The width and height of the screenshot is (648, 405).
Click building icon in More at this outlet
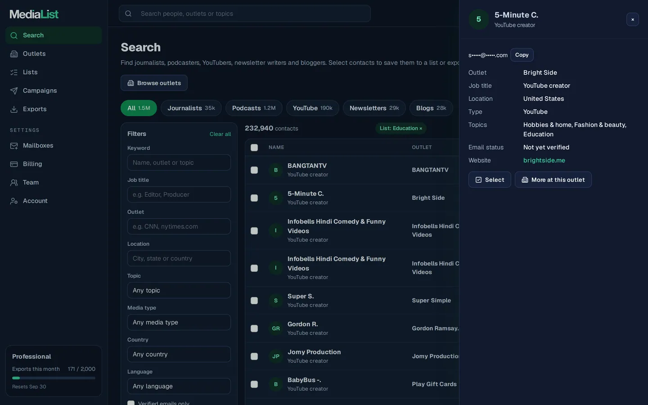[525, 180]
